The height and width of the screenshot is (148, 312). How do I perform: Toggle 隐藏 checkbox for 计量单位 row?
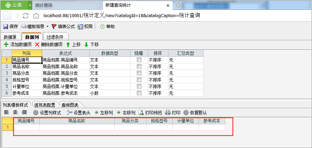coord(139,86)
